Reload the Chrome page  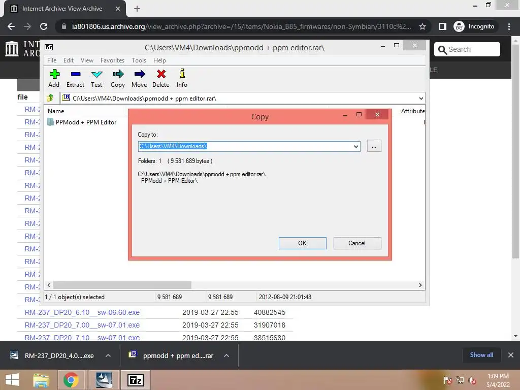[x=44, y=26]
